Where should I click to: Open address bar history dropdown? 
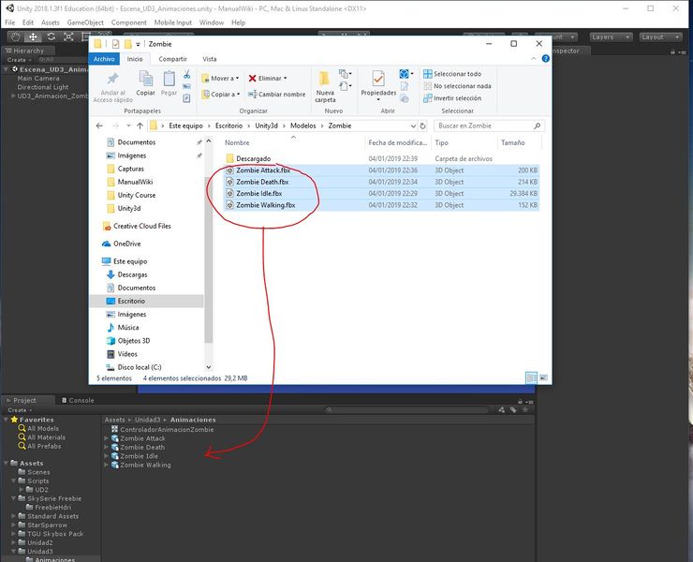(x=413, y=126)
